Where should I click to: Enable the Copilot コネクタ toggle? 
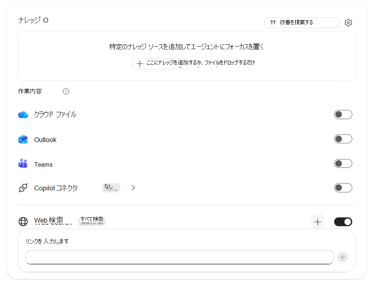coord(343,188)
